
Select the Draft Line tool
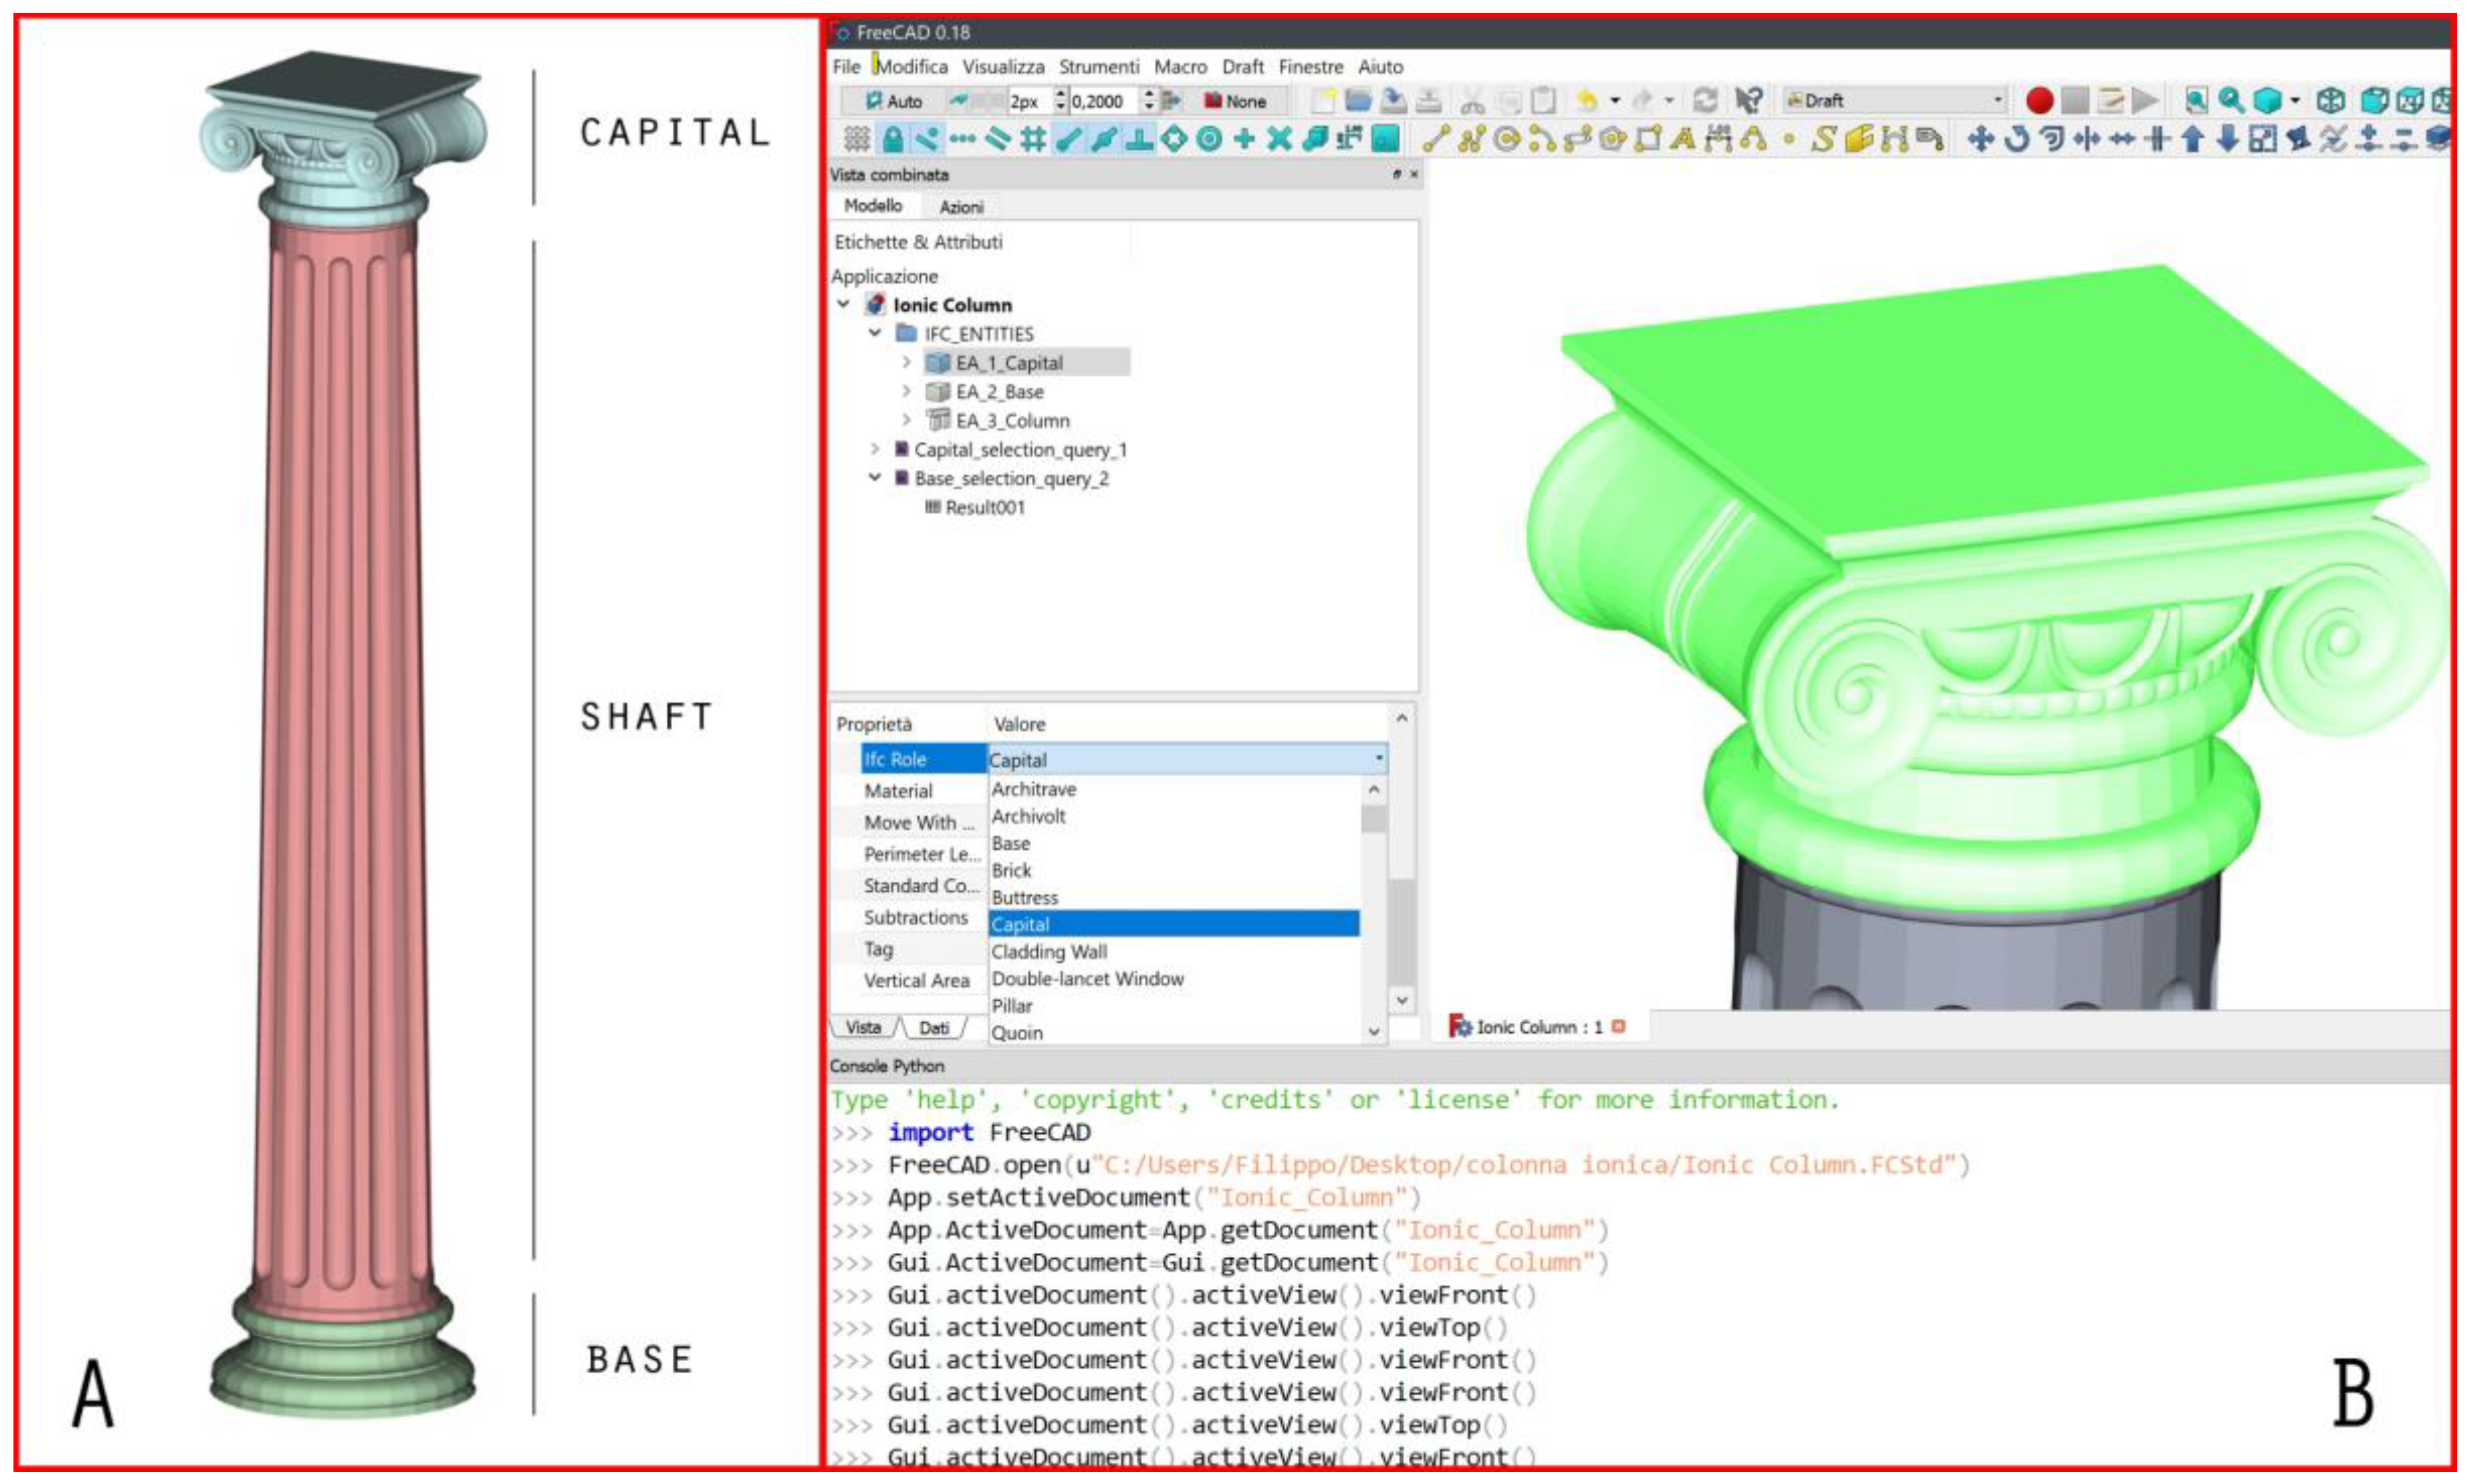click(1436, 139)
